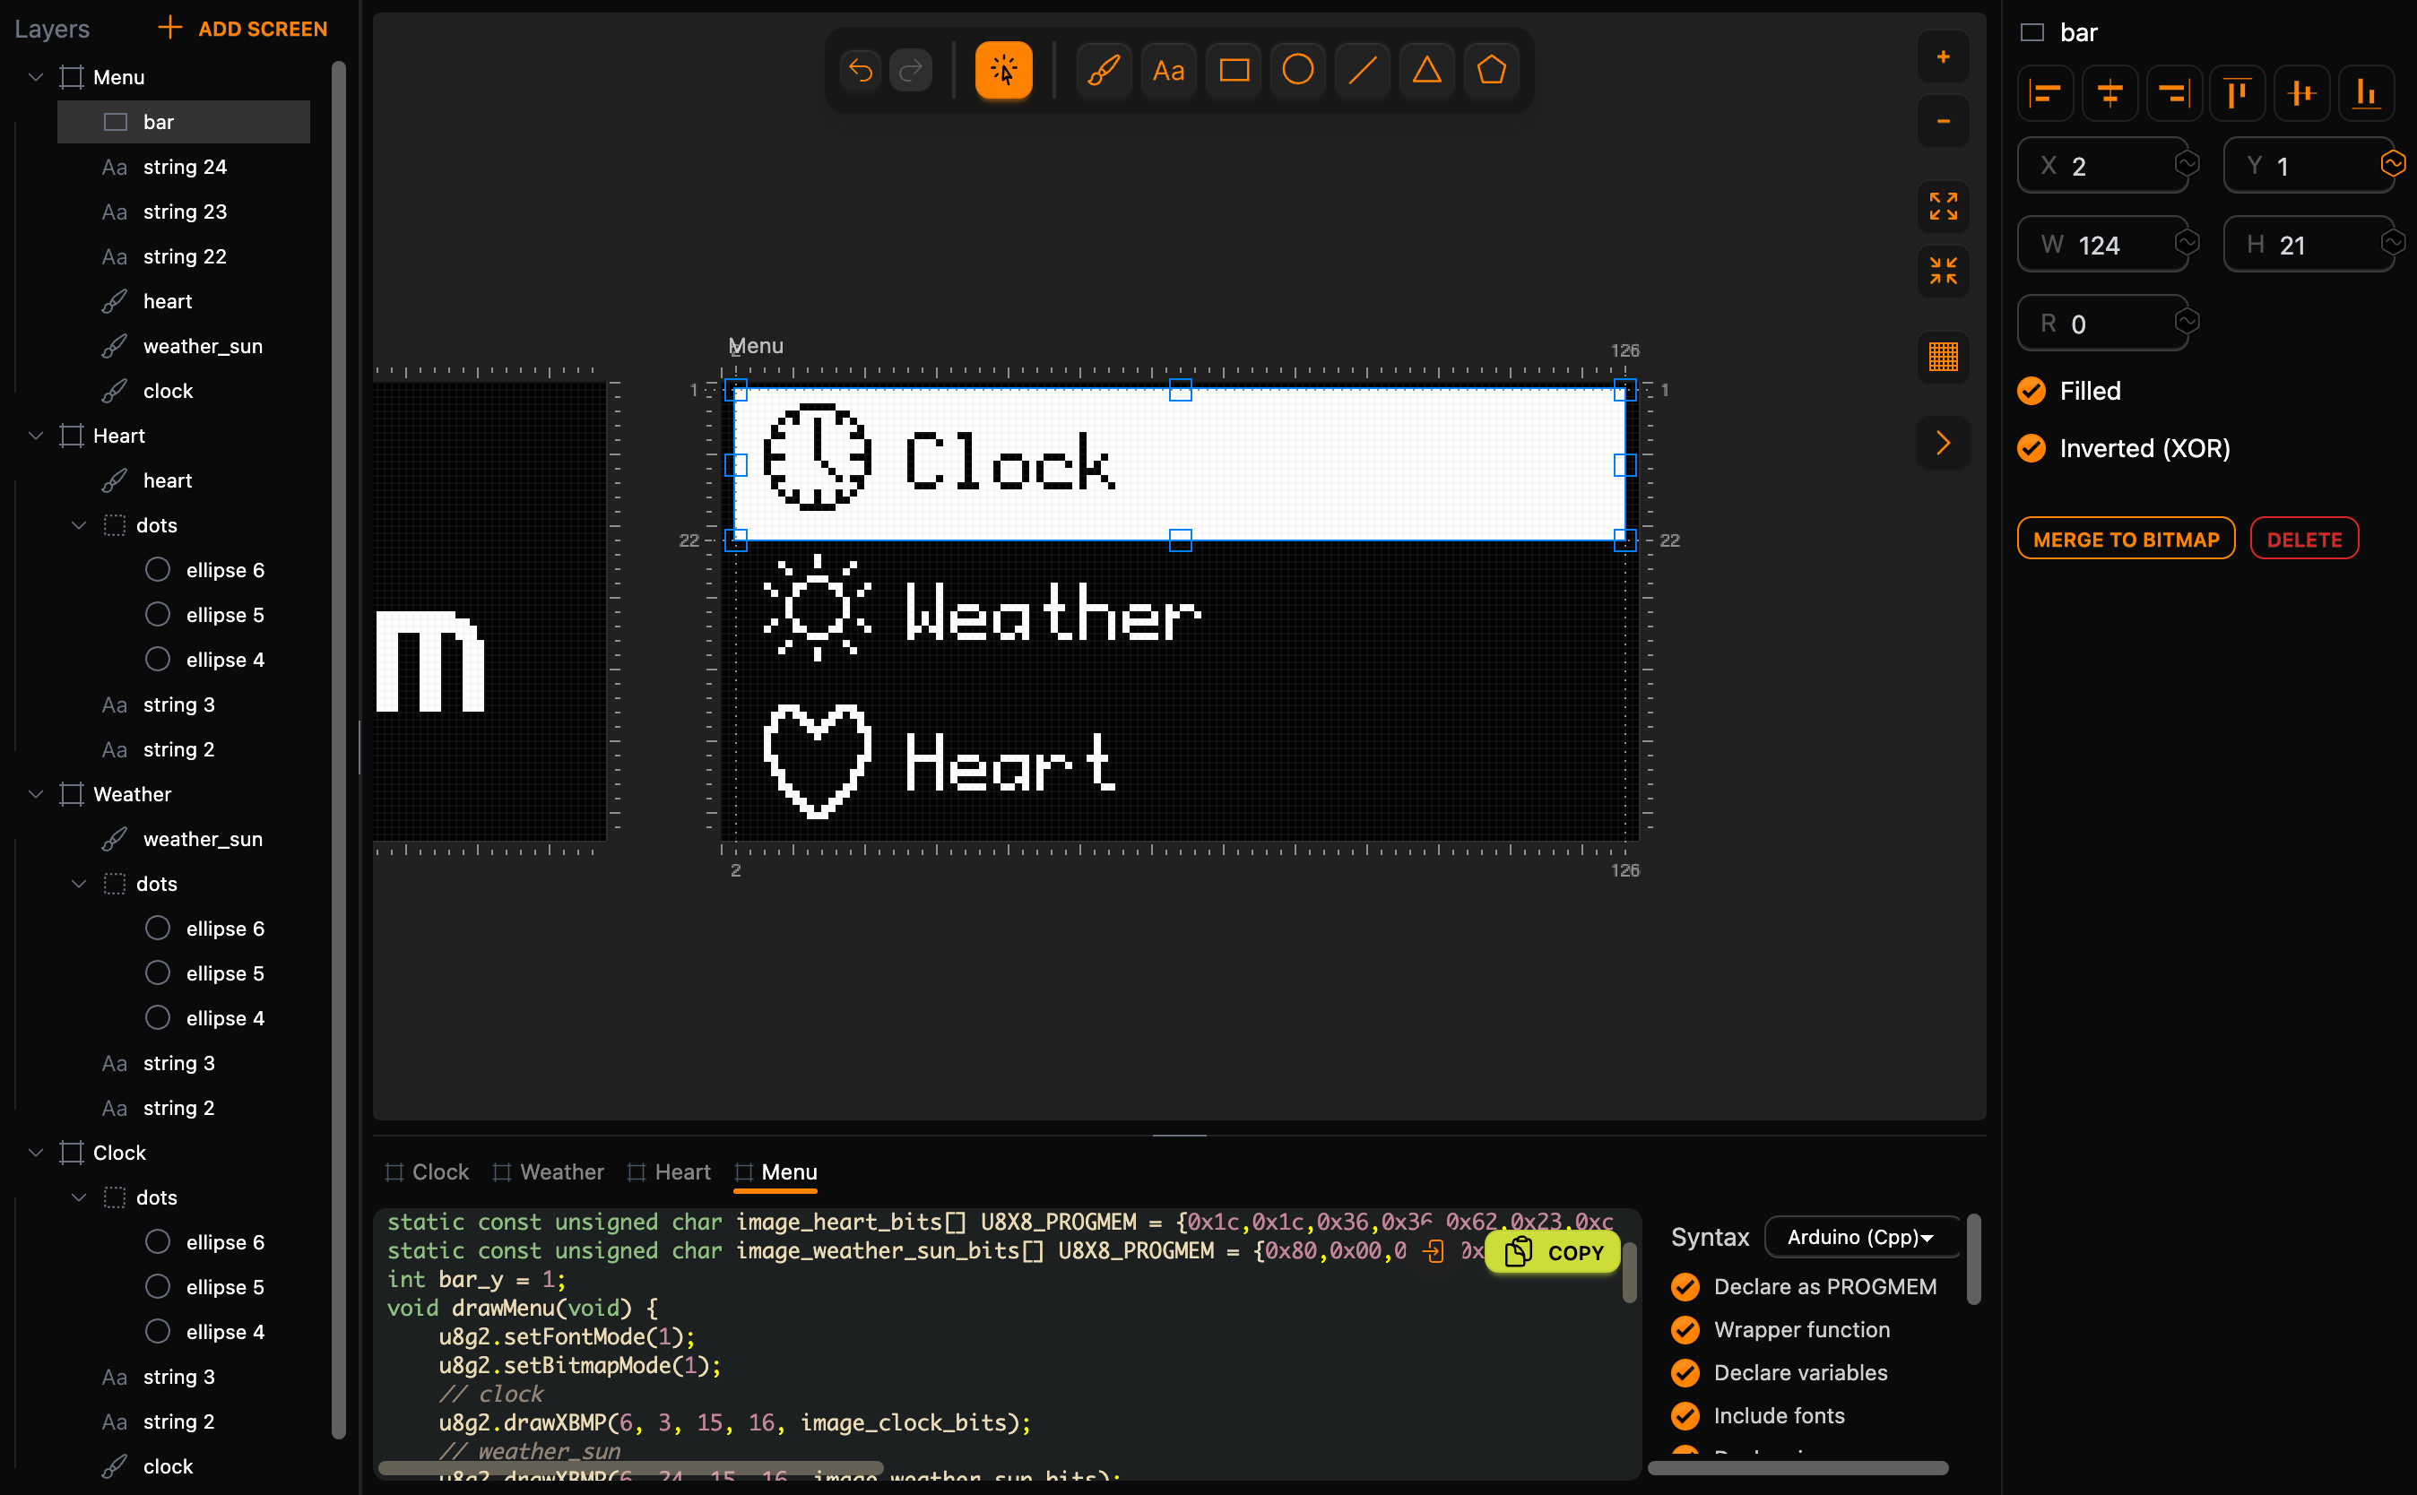The width and height of the screenshot is (2417, 1495).
Task: Click the variable icon next to X
Action: click(x=2187, y=163)
